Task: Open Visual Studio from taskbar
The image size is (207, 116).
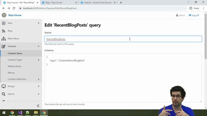Action: click(20, 113)
